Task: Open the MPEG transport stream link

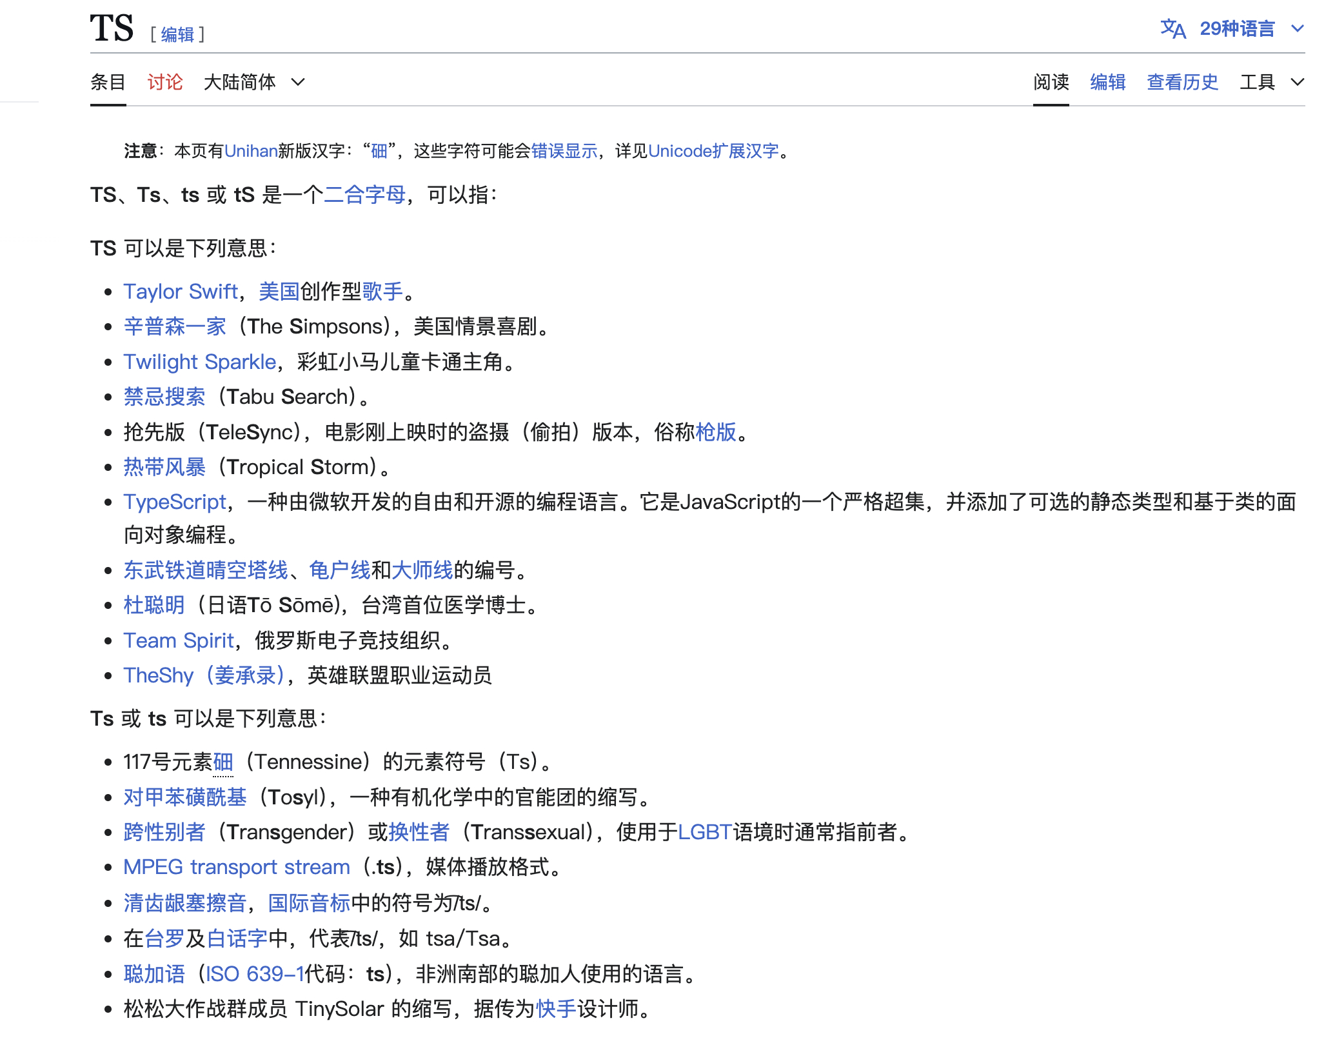Action: [x=237, y=867]
